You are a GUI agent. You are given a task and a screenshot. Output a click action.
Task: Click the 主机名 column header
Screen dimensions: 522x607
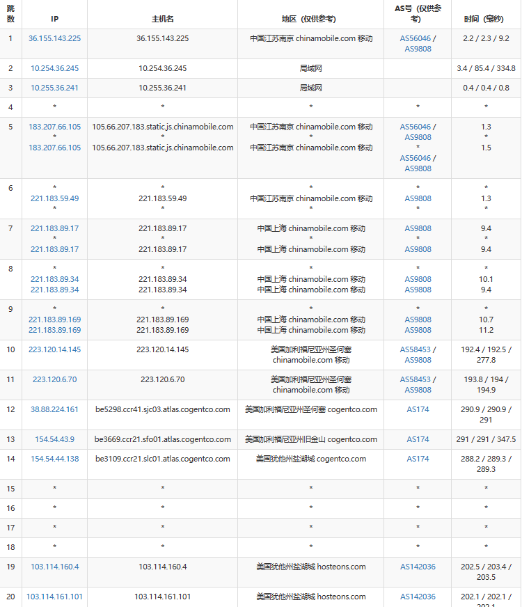[x=162, y=19]
